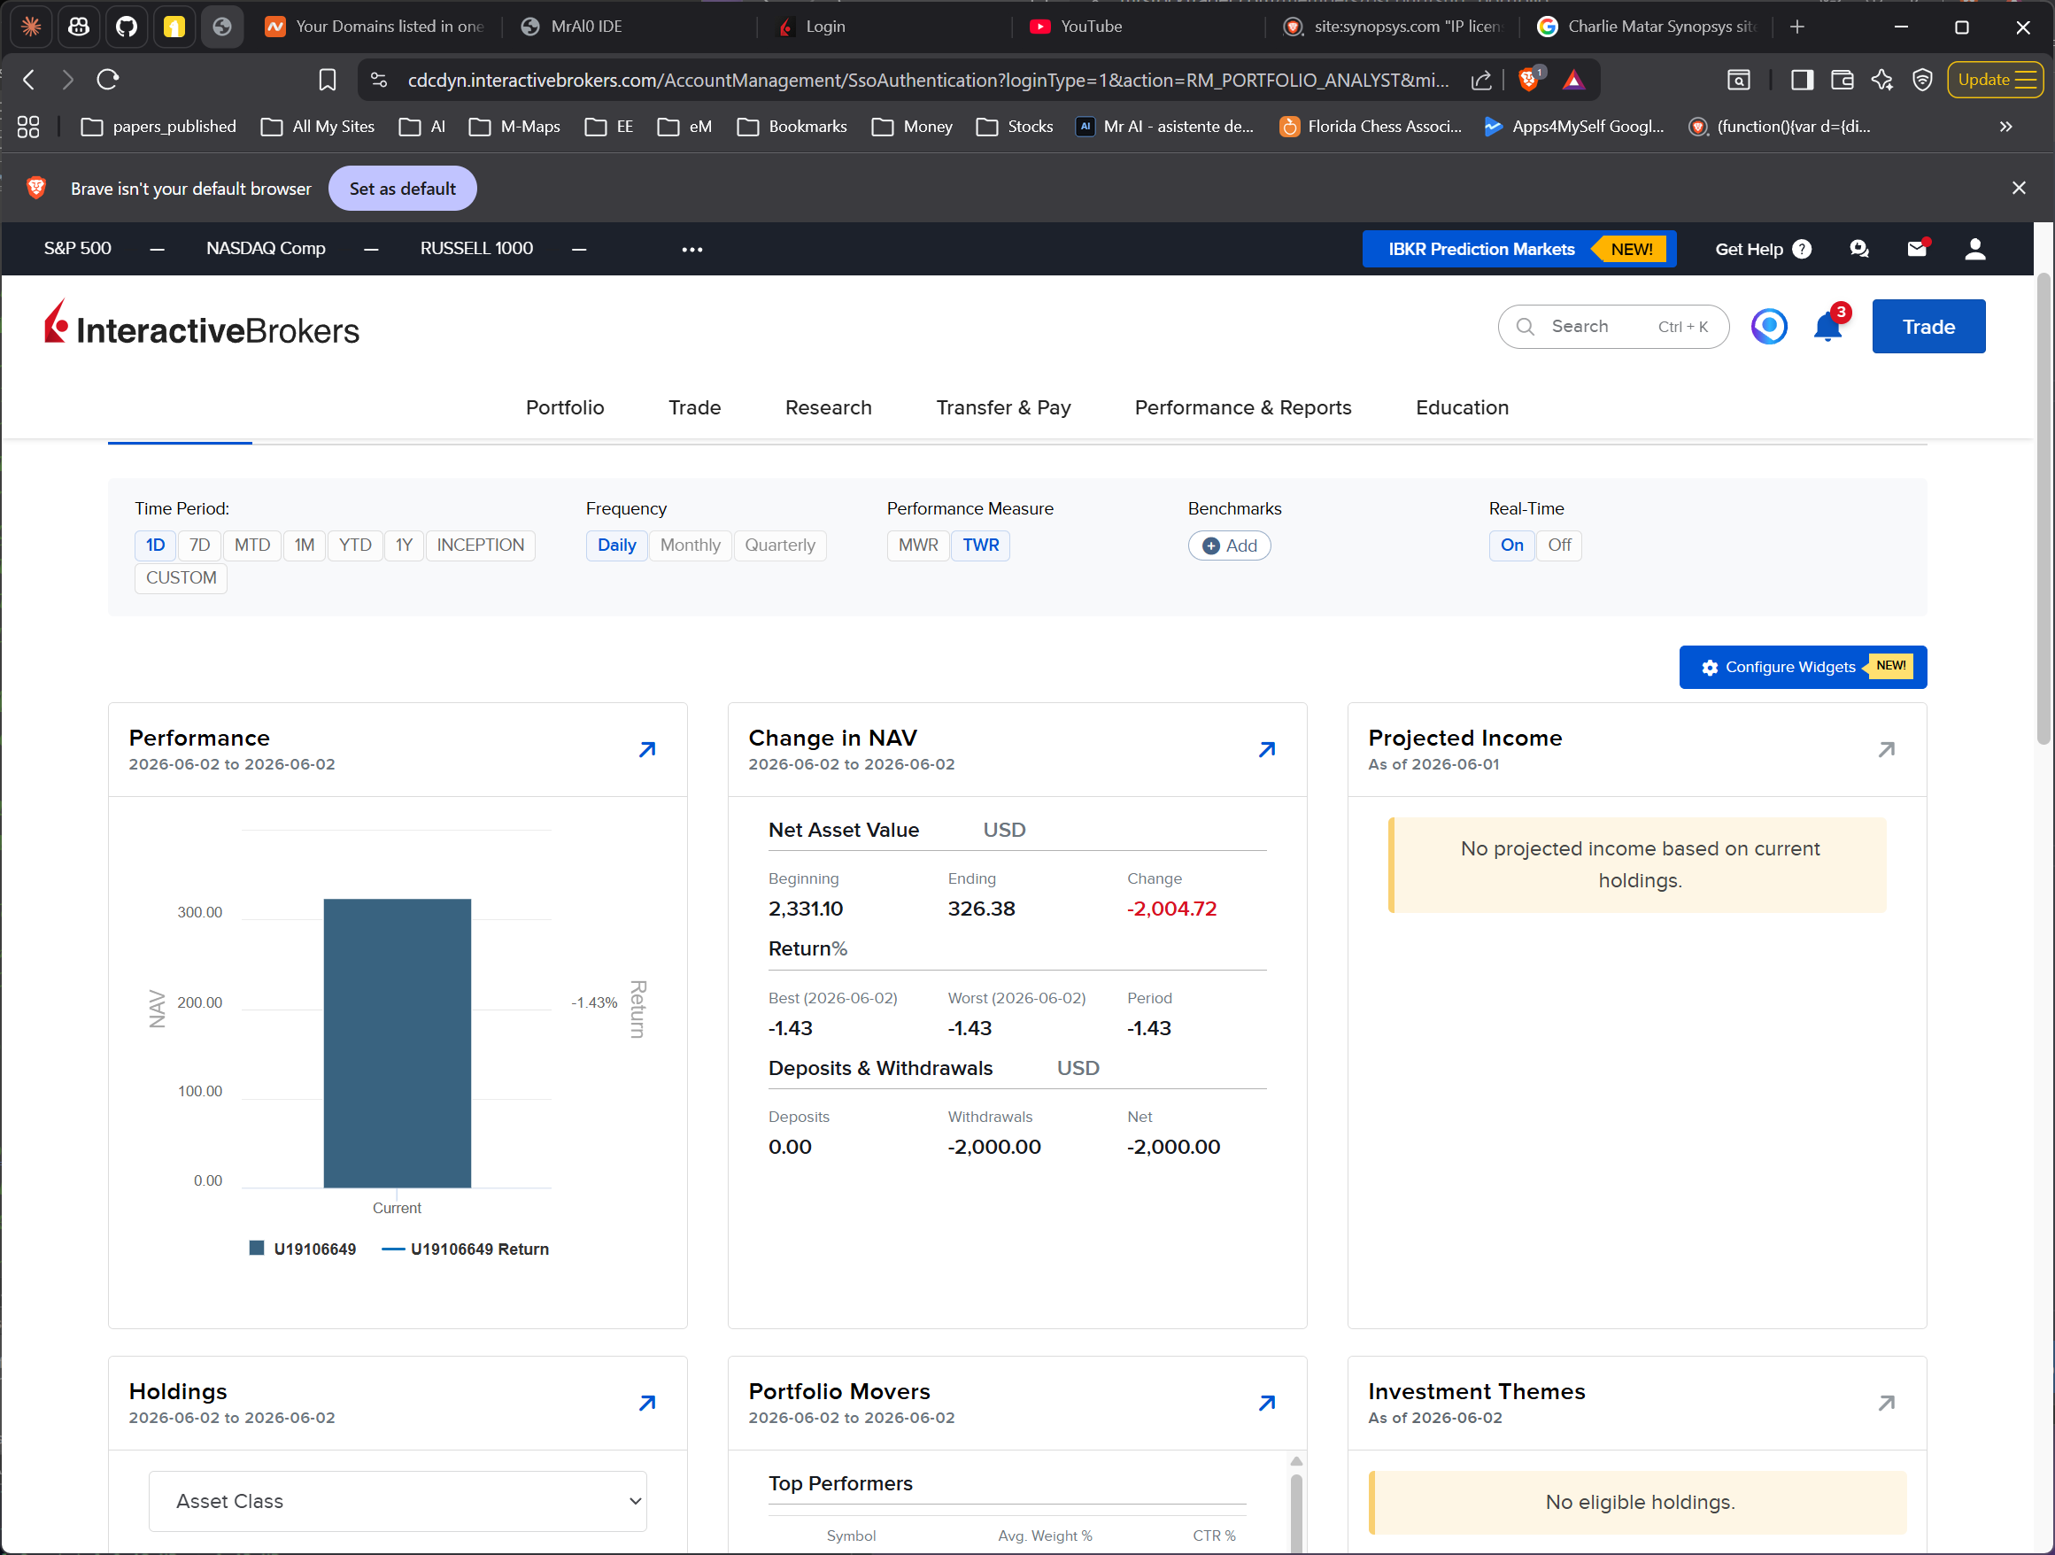This screenshot has width=2055, height=1555.
Task: Open the Asset Class dropdown in Holdings
Action: tap(398, 1501)
